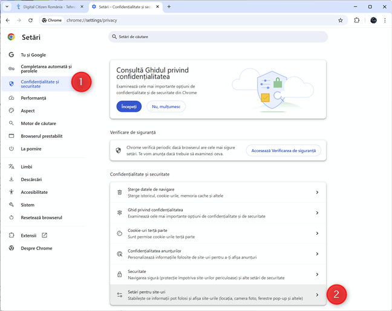The width and height of the screenshot is (392, 311).
Task: Click the "Începeți" button
Action: (x=129, y=106)
